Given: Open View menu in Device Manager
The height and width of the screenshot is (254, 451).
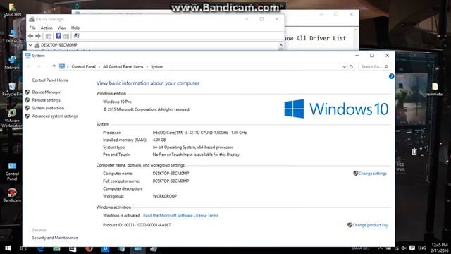Looking at the screenshot, I should [x=61, y=28].
